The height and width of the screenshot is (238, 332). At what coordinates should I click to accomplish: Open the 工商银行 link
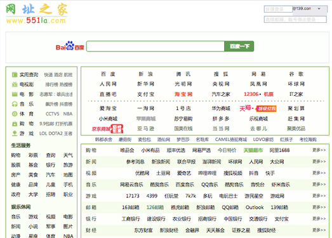[131, 219]
